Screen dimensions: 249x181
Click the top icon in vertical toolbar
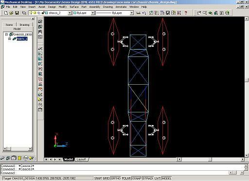pyautogui.click(x=40, y=21)
